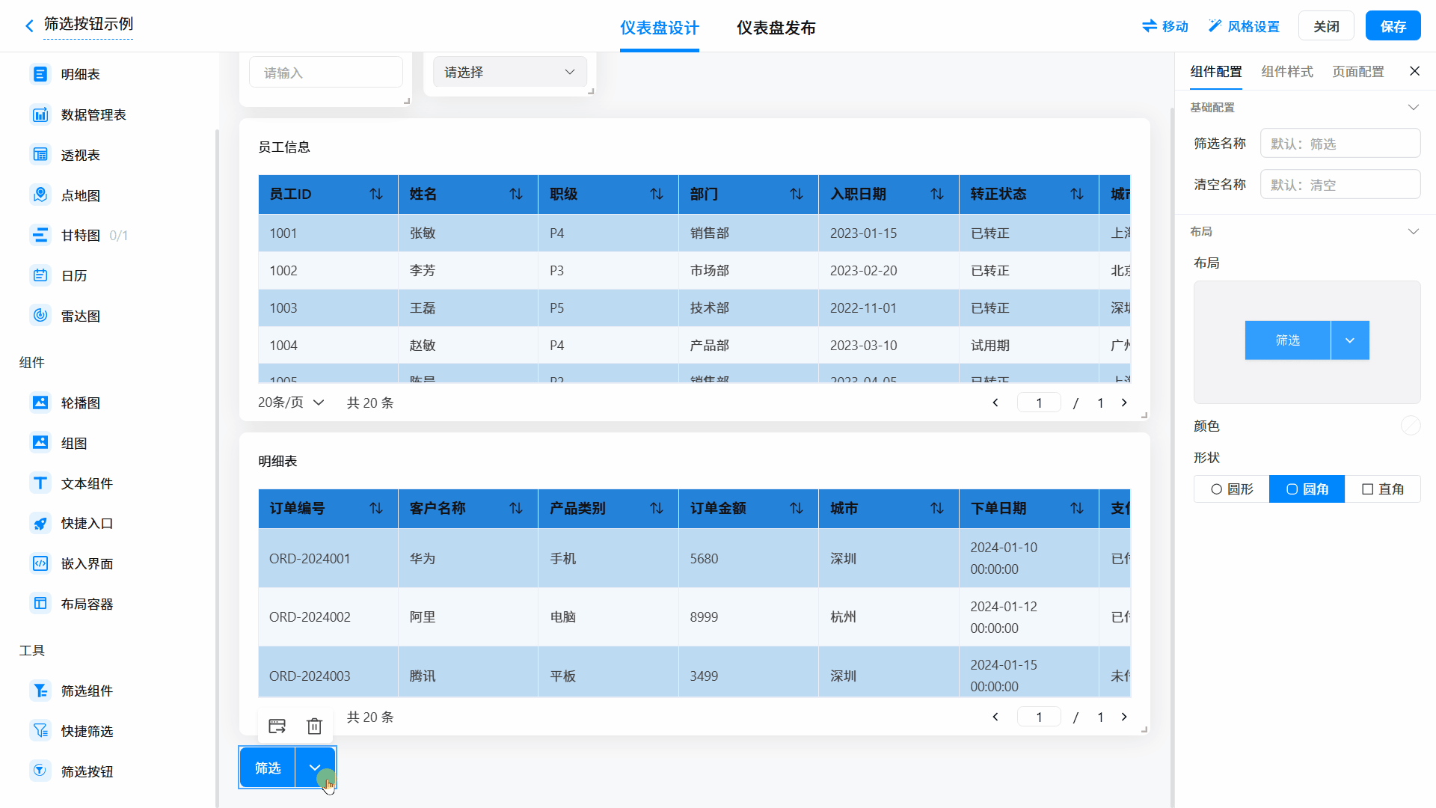The height and width of the screenshot is (808, 1436).
Task: Go to next page in 员工信息 table
Action: click(x=1124, y=403)
